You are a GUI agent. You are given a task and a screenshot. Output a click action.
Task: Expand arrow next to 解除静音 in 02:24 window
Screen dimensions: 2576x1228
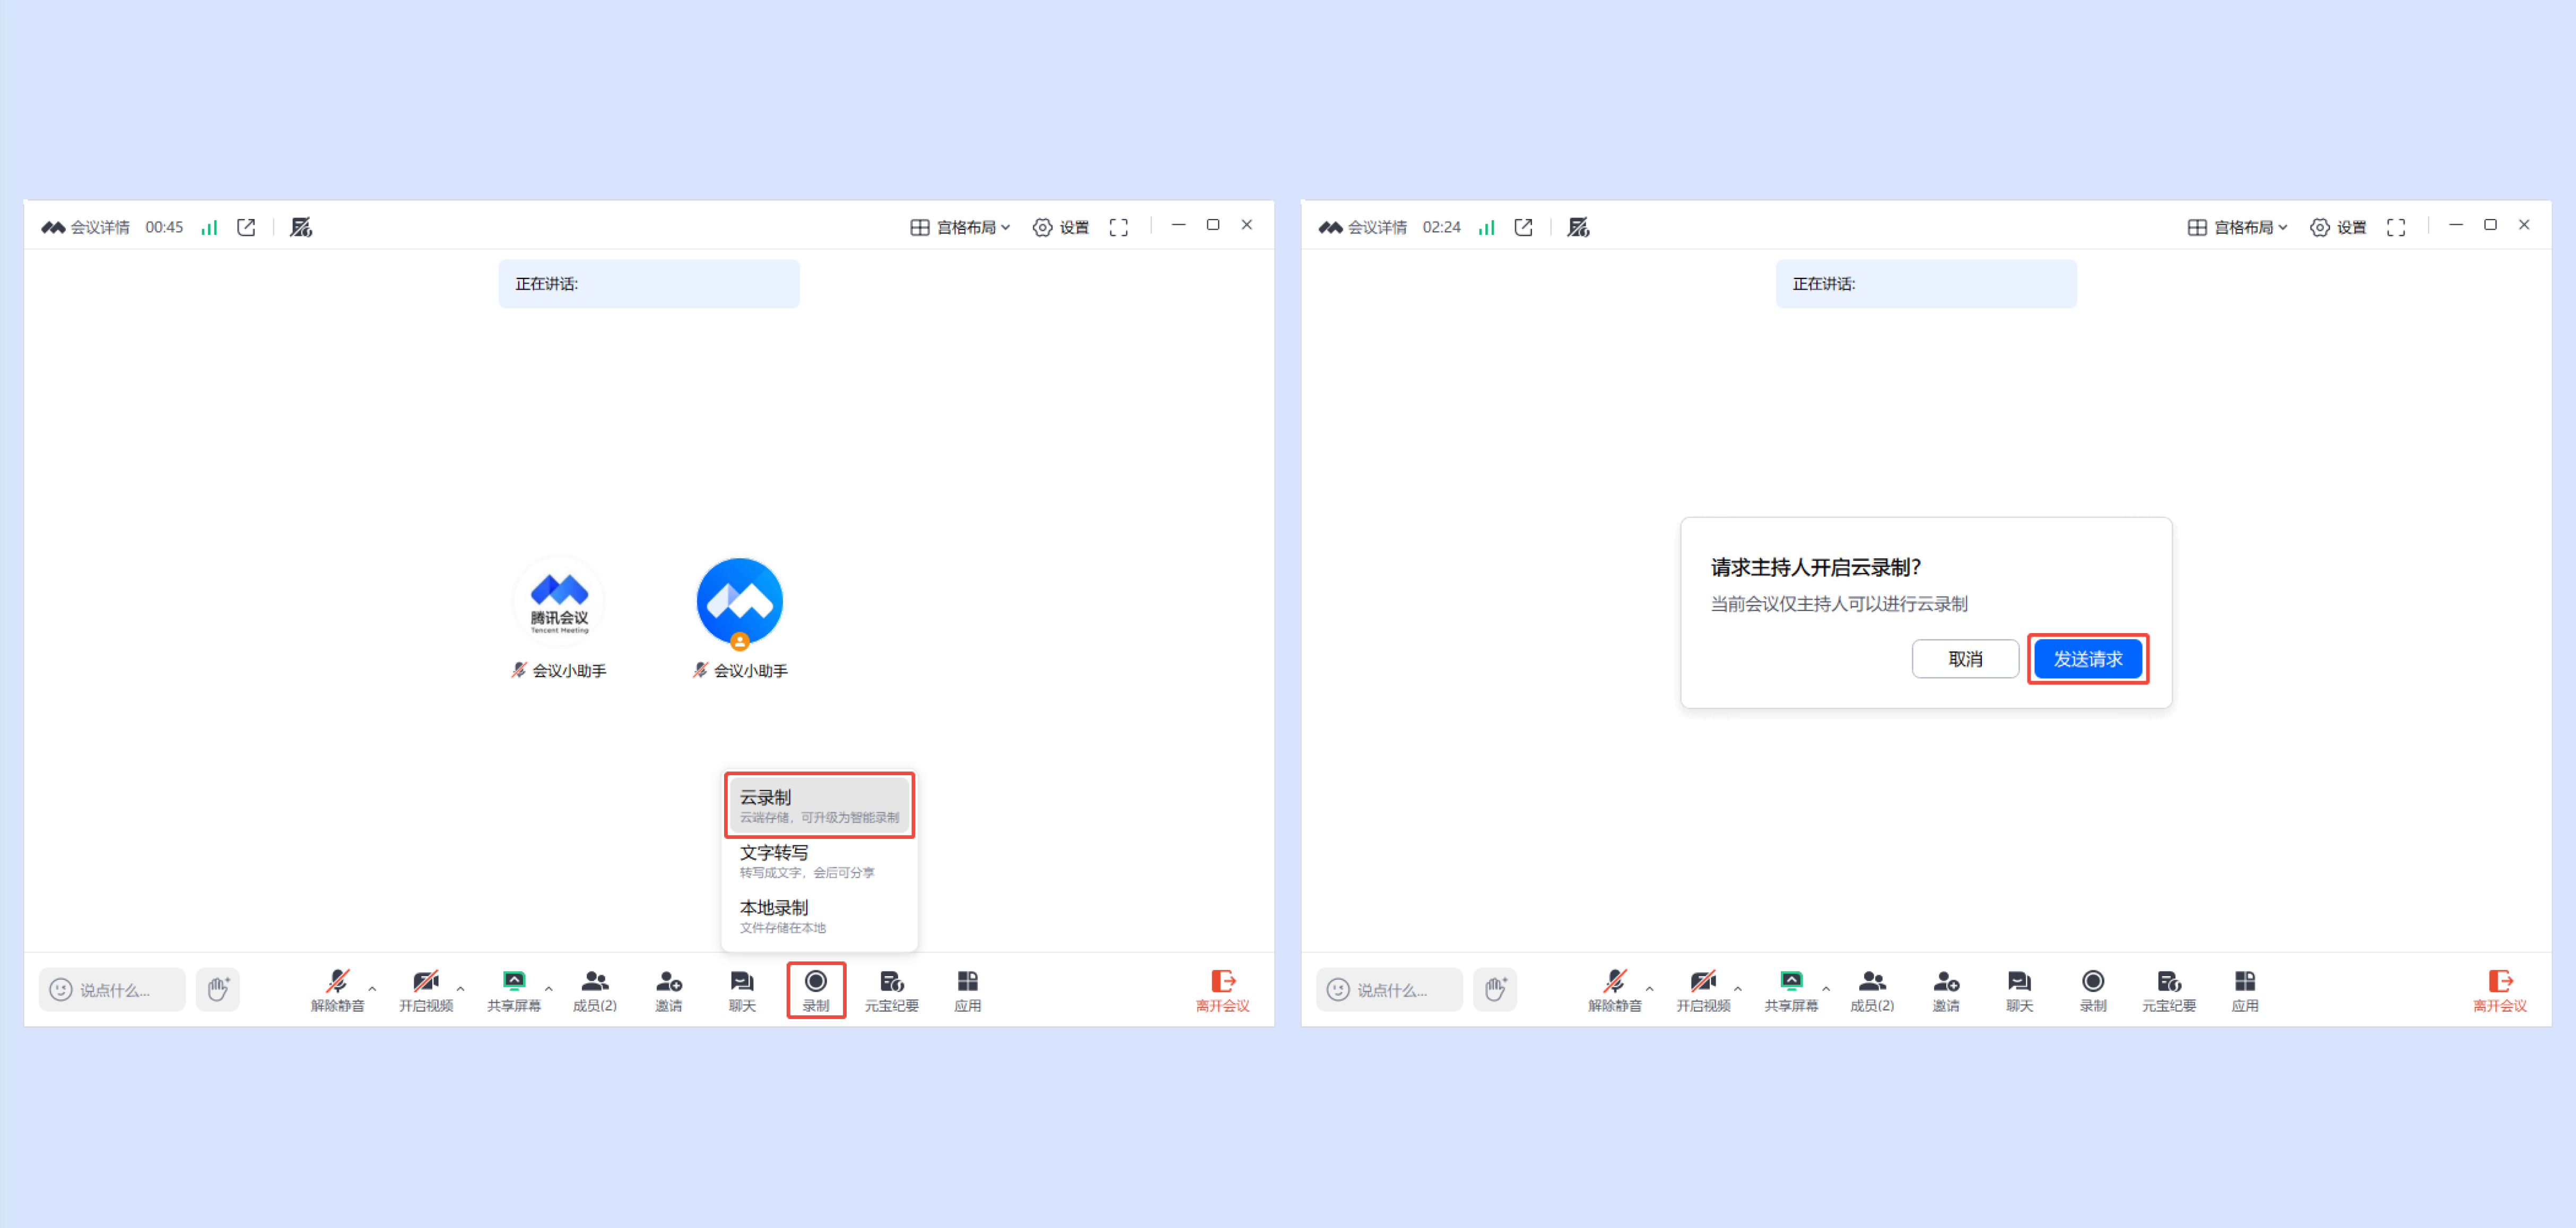click(1649, 988)
